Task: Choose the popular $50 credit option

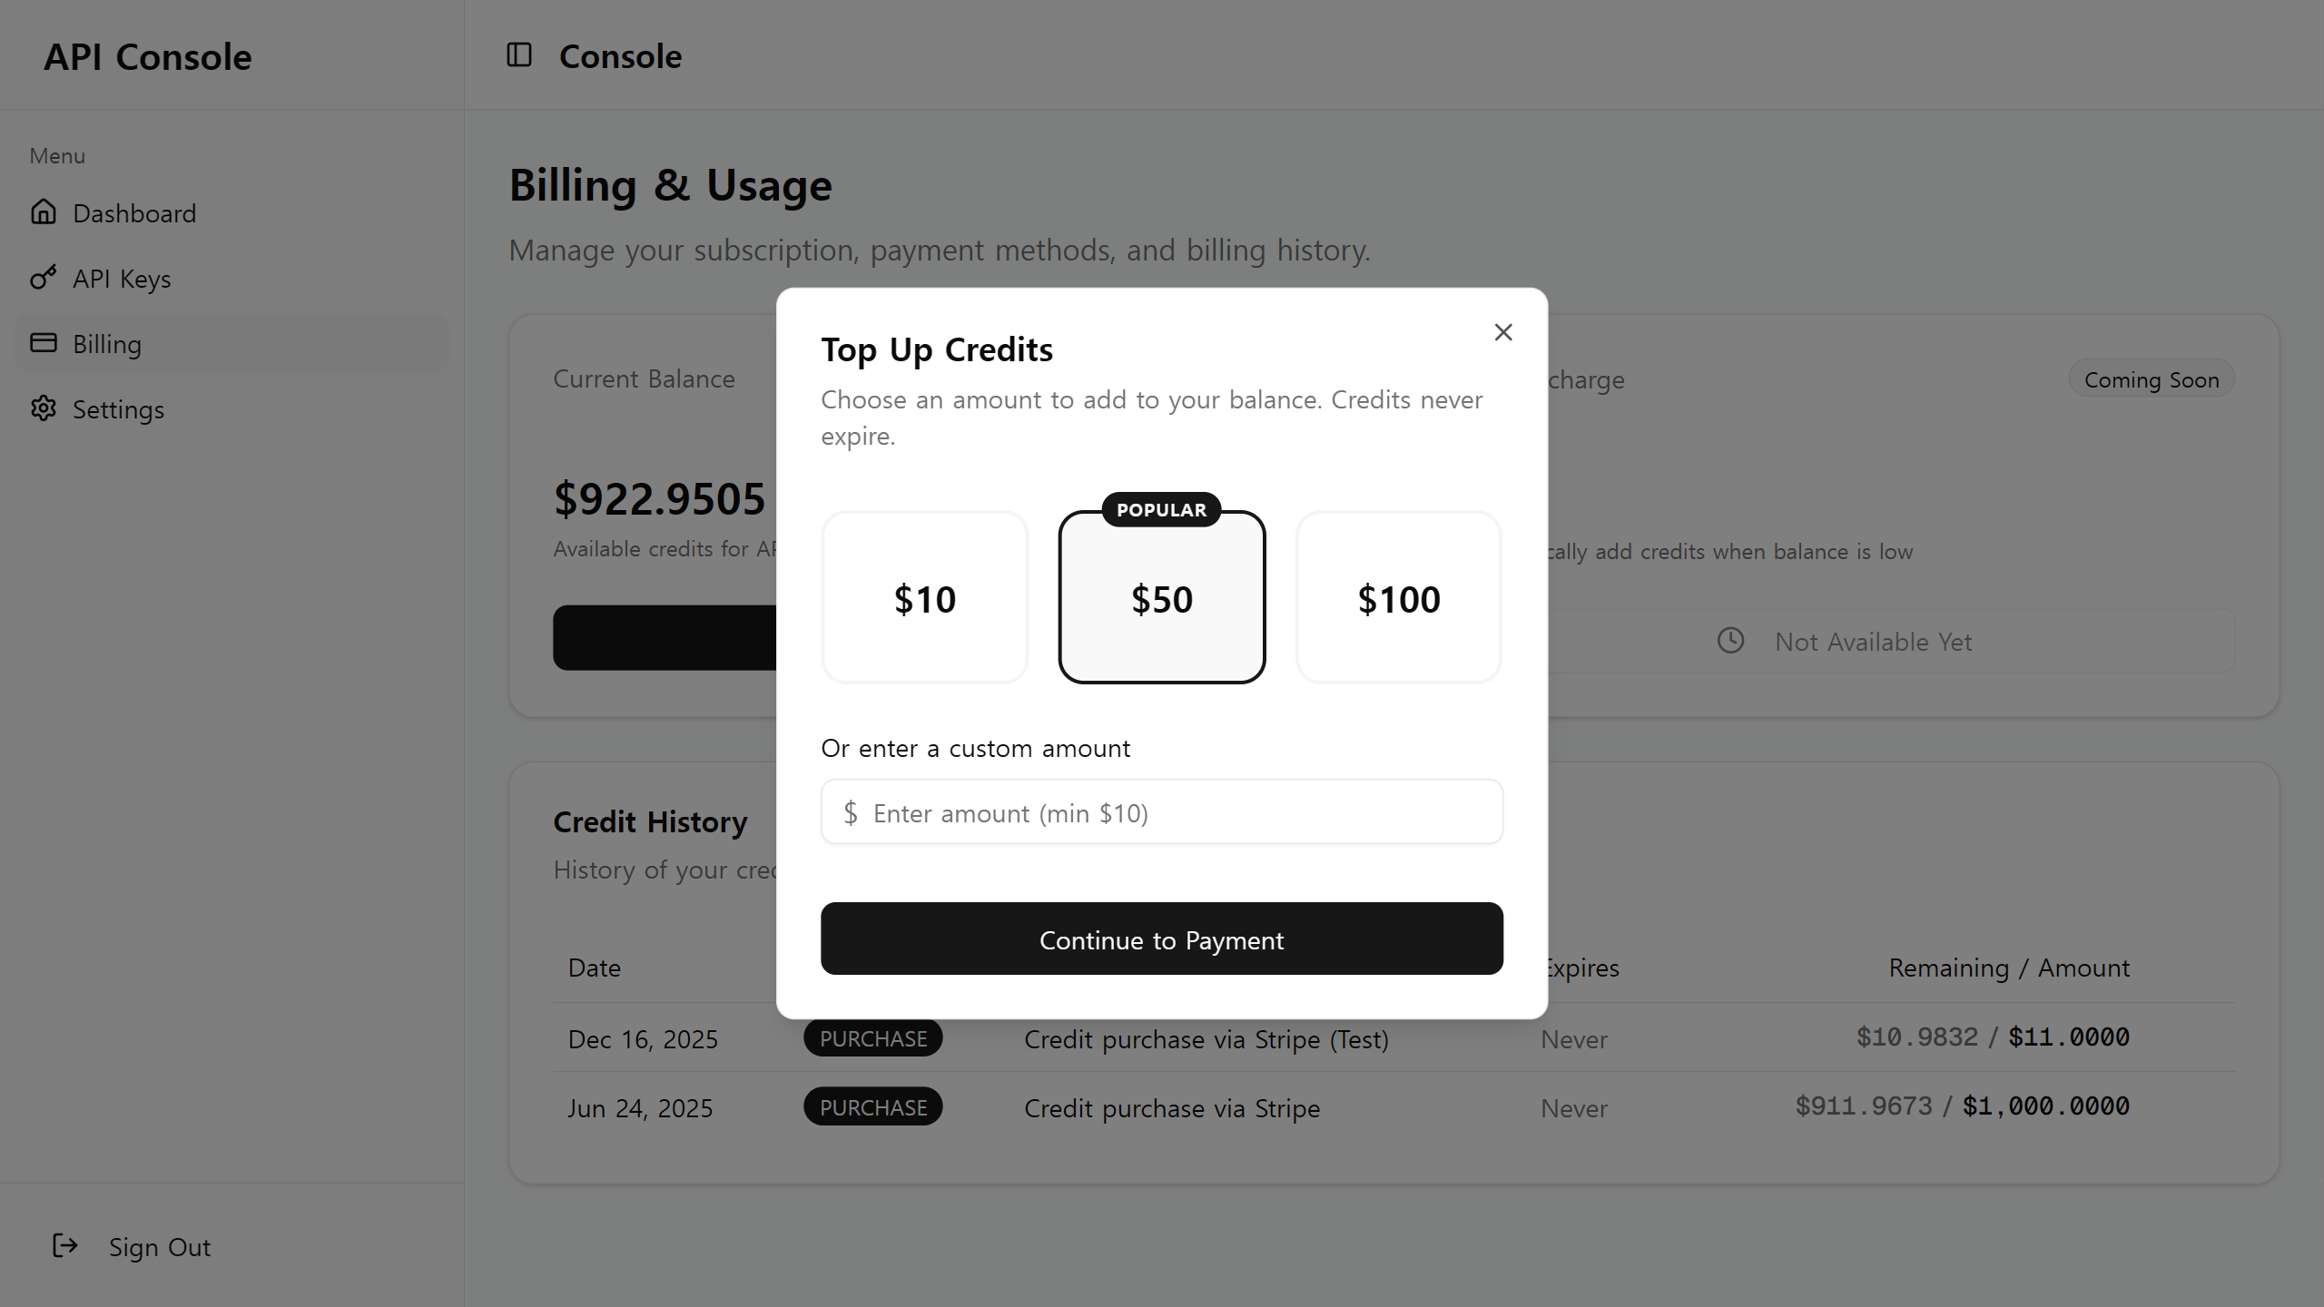Action: (1161, 598)
